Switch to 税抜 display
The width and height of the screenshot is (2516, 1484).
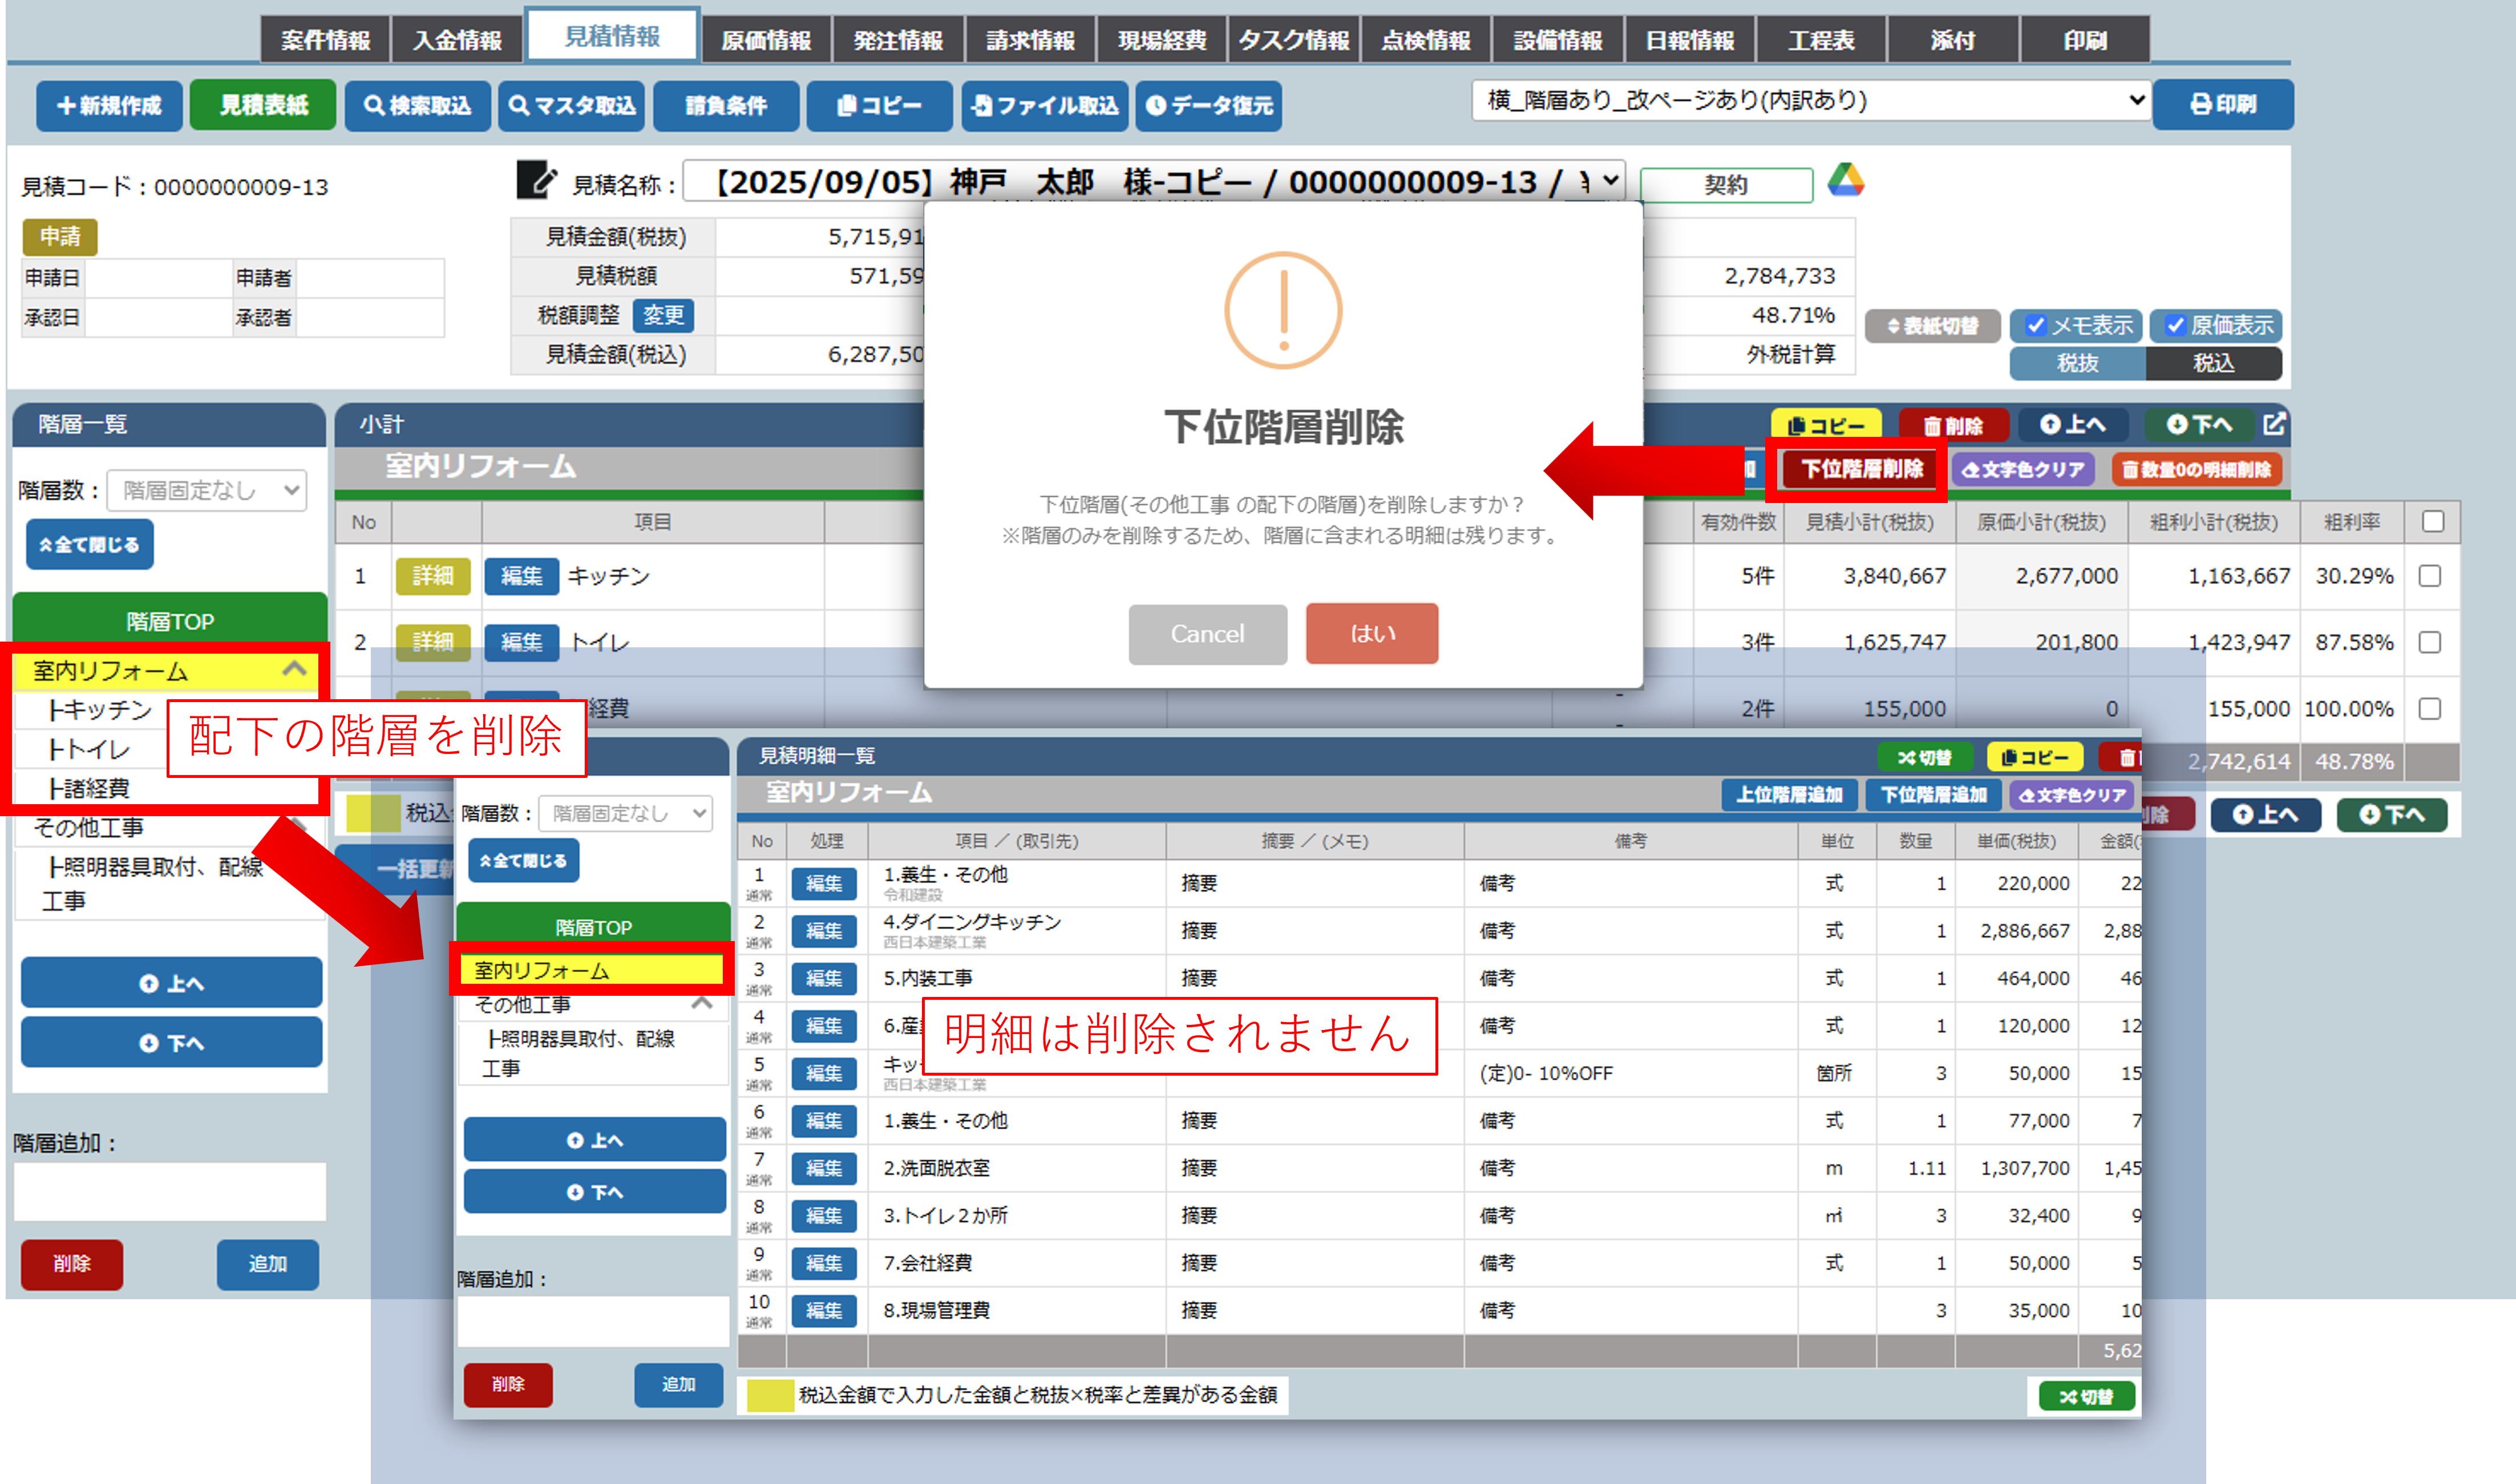[2077, 363]
